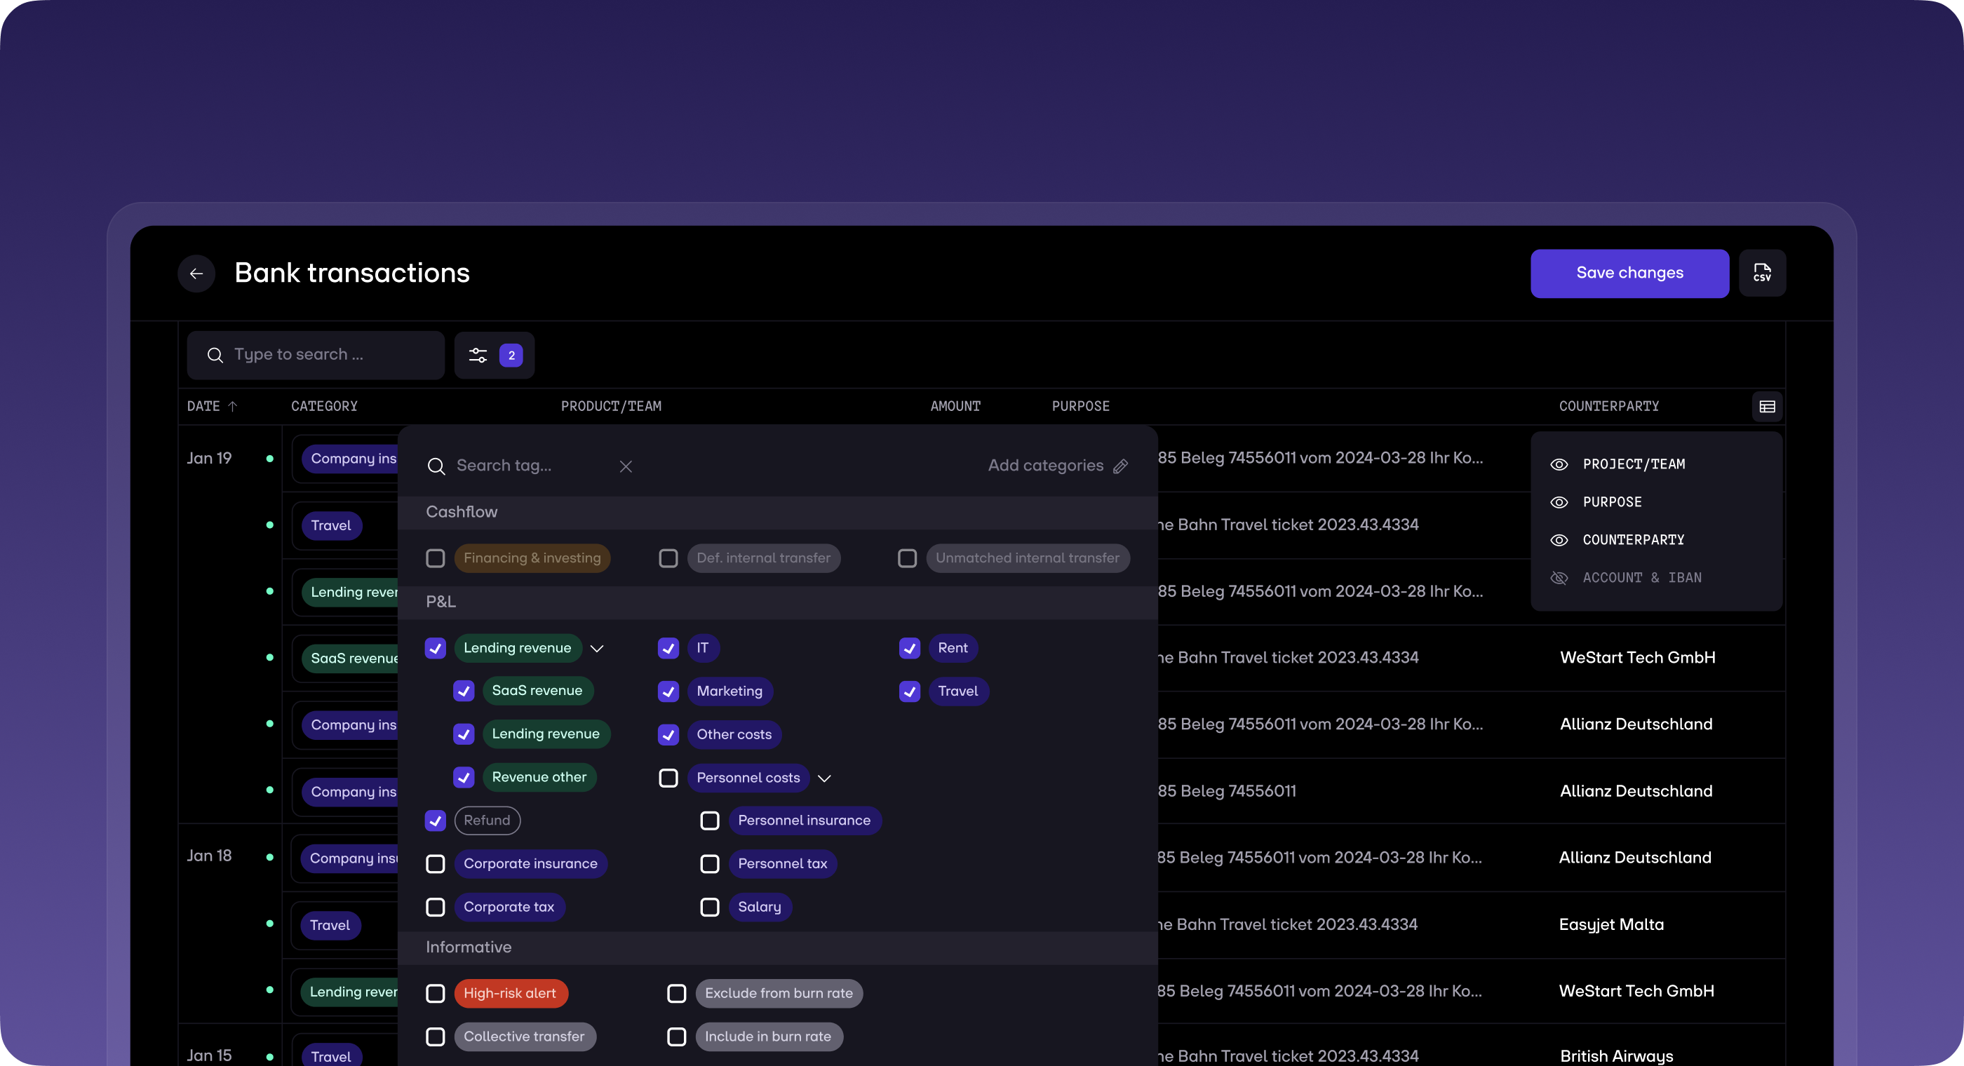Open the Travel category tag on Jan 19
Screen dimensions: 1964x1066
331,525
